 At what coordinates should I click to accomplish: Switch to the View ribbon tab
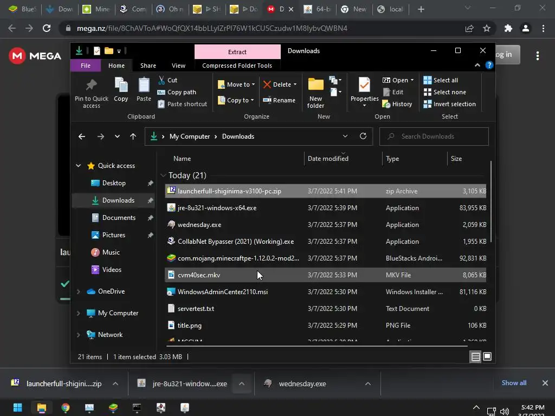(178, 66)
